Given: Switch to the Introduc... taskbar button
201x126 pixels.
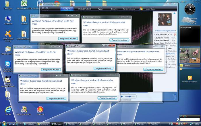Looking at the screenshot, I should [29, 124].
